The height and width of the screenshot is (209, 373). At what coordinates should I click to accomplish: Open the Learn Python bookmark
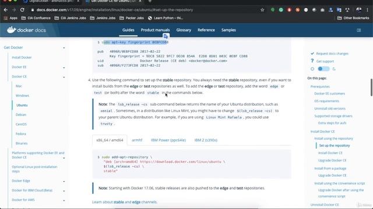point(166,18)
